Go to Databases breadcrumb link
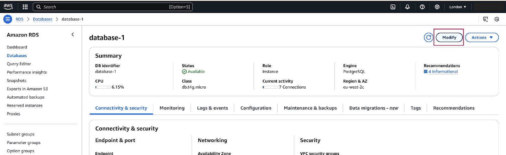Image resolution: width=506 pixels, height=155 pixels. point(42,19)
